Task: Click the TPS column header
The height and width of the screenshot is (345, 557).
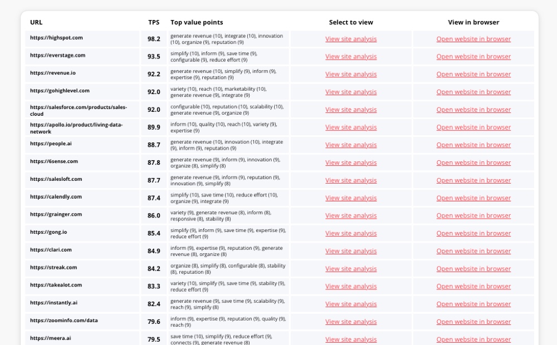Action: [154, 23]
